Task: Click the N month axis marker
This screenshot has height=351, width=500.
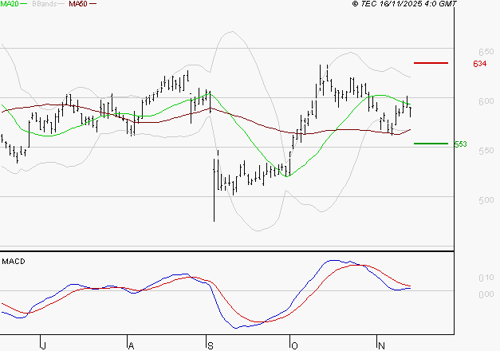Action: (x=381, y=346)
